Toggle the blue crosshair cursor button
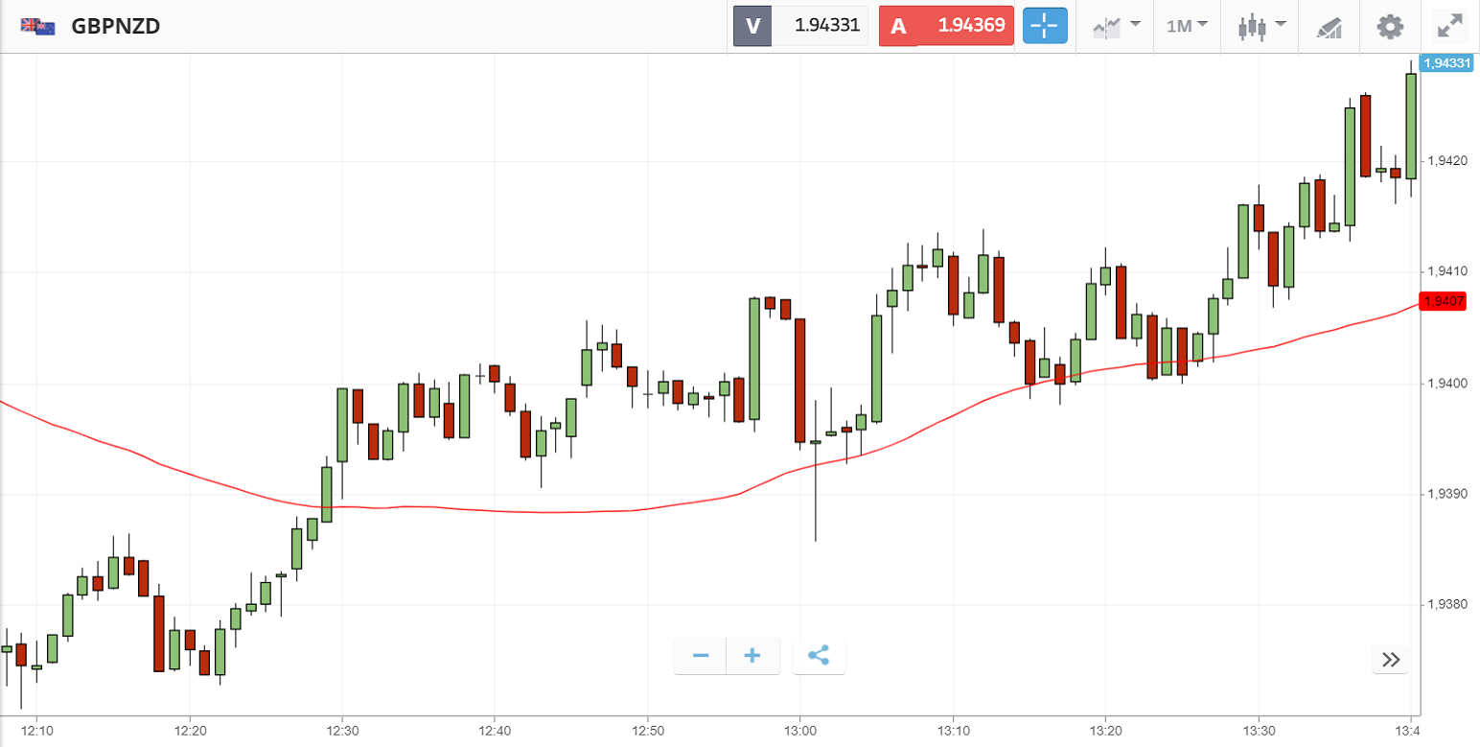 coord(1044,26)
